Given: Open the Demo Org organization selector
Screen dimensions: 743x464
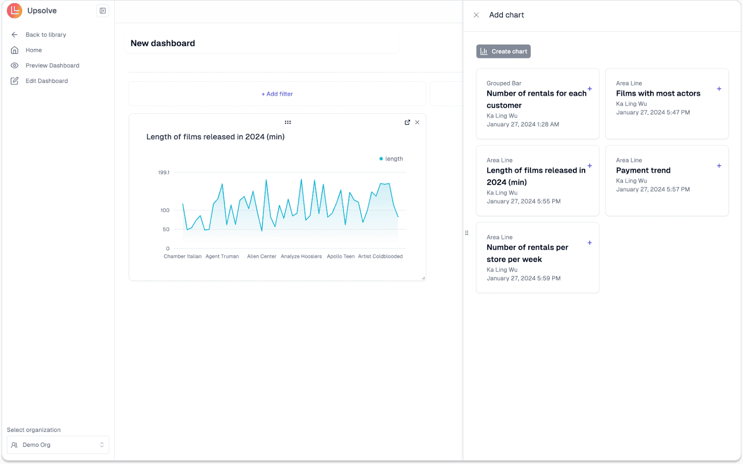Looking at the screenshot, I should (x=58, y=445).
